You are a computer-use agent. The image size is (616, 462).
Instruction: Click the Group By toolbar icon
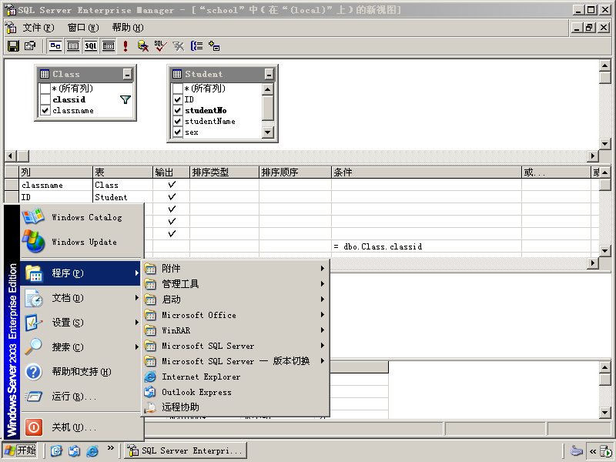[x=196, y=46]
